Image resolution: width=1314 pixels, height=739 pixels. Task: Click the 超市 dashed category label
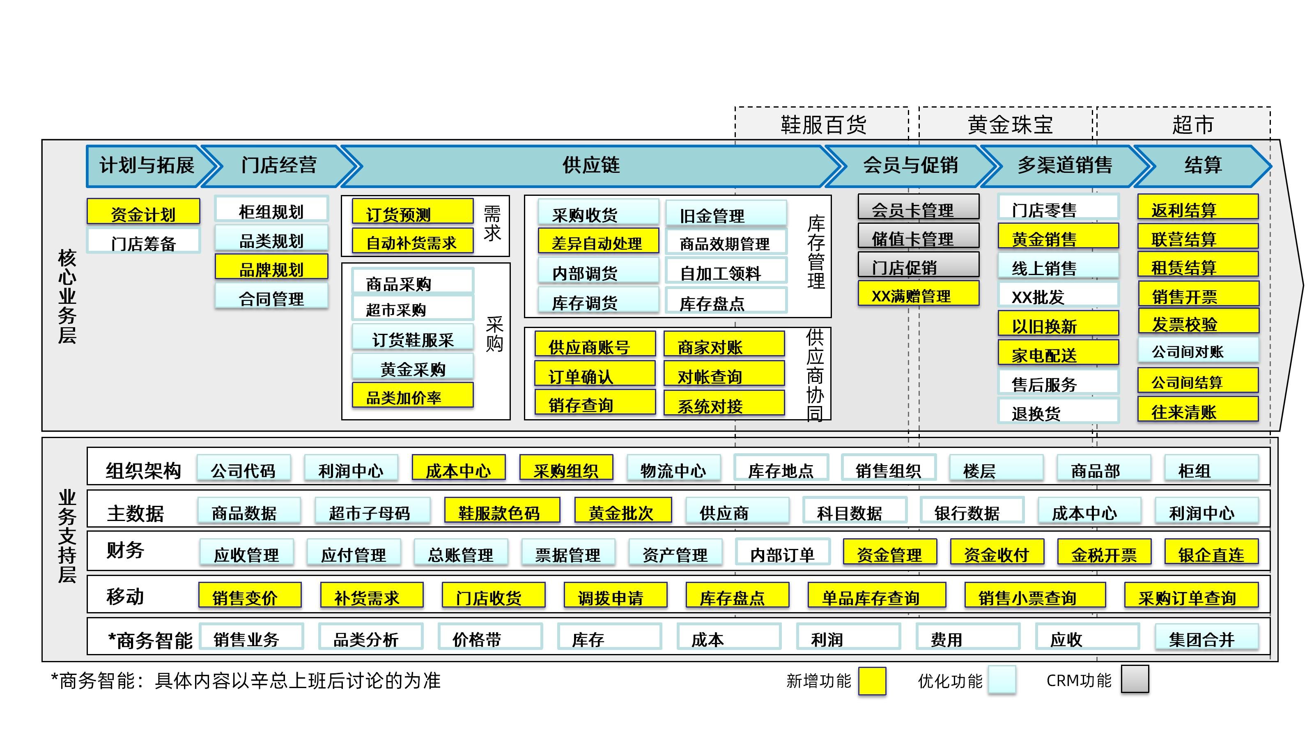pos(1192,124)
